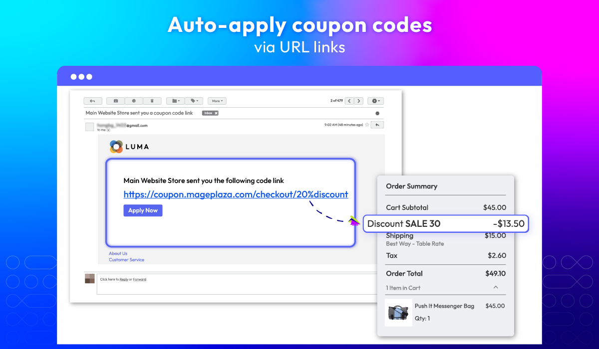Star the email from gmail.com
Viewport: 599px width, 349px height.
[x=367, y=125]
